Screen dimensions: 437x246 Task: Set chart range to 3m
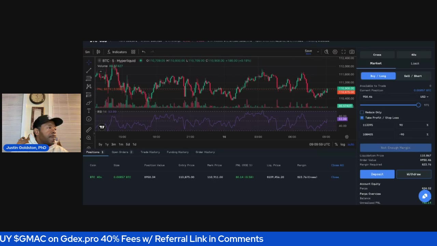click(x=114, y=145)
